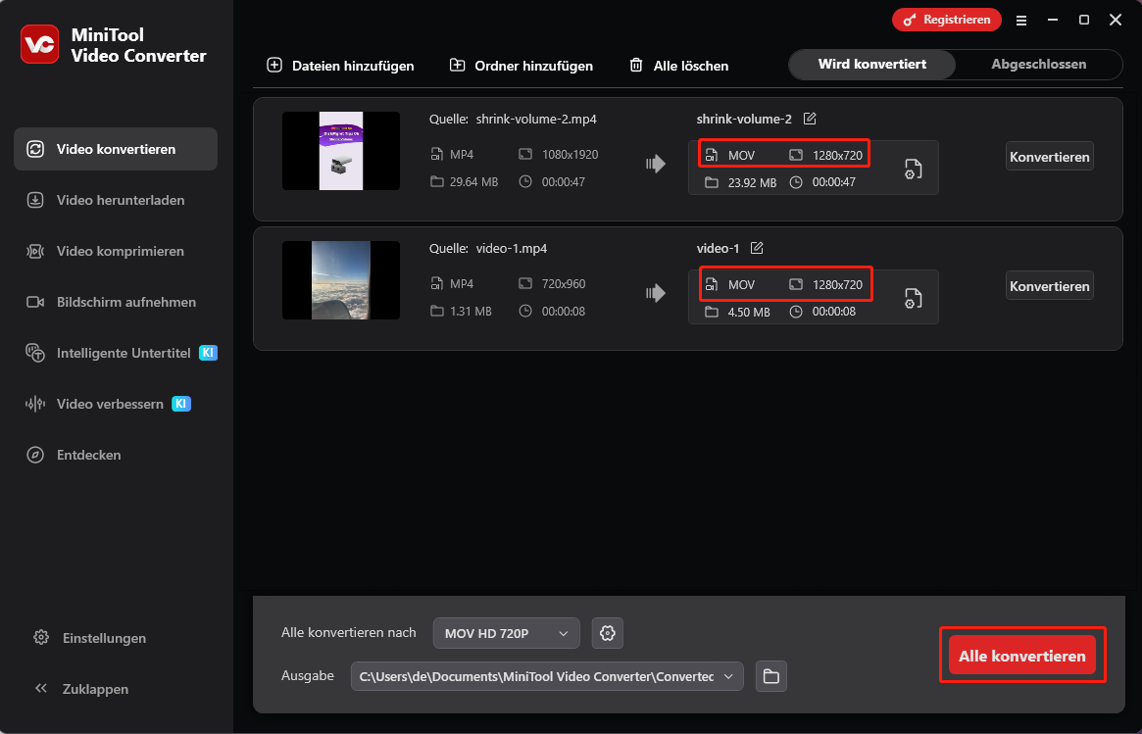This screenshot has height=734, width=1142.
Task: Click the 1.31 MB source size
Action: pyautogui.click(x=471, y=312)
